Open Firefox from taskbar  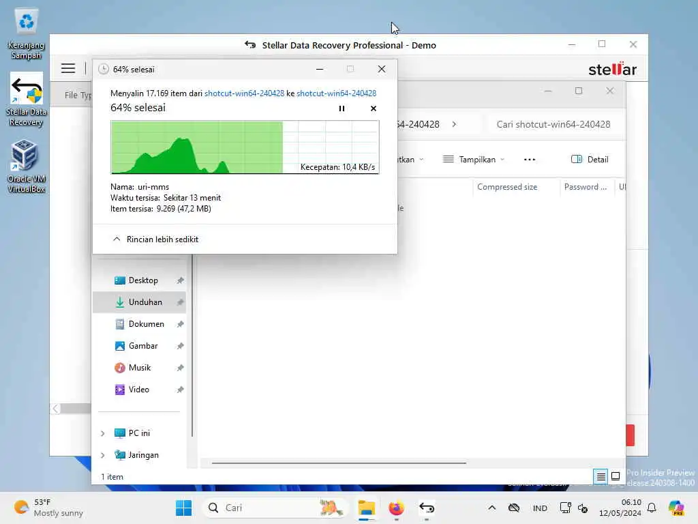click(x=396, y=508)
